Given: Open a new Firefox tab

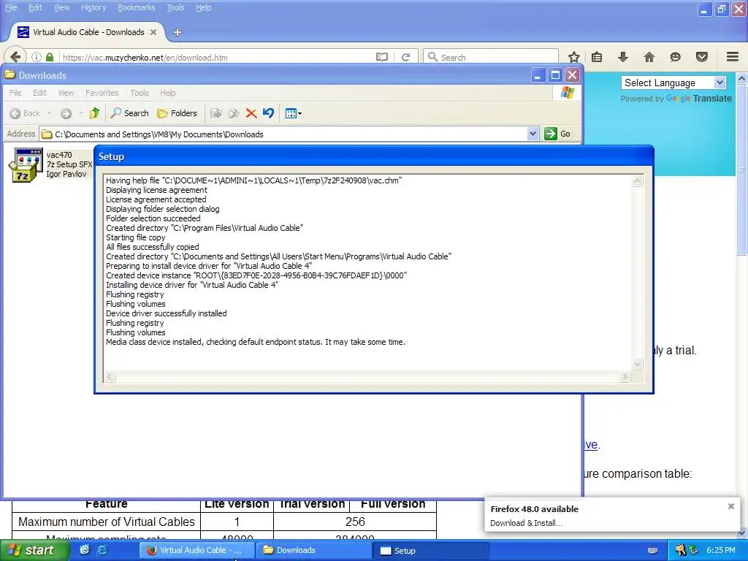Looking at the screenshot, I should pyautogui.click(x=178, y=32).
